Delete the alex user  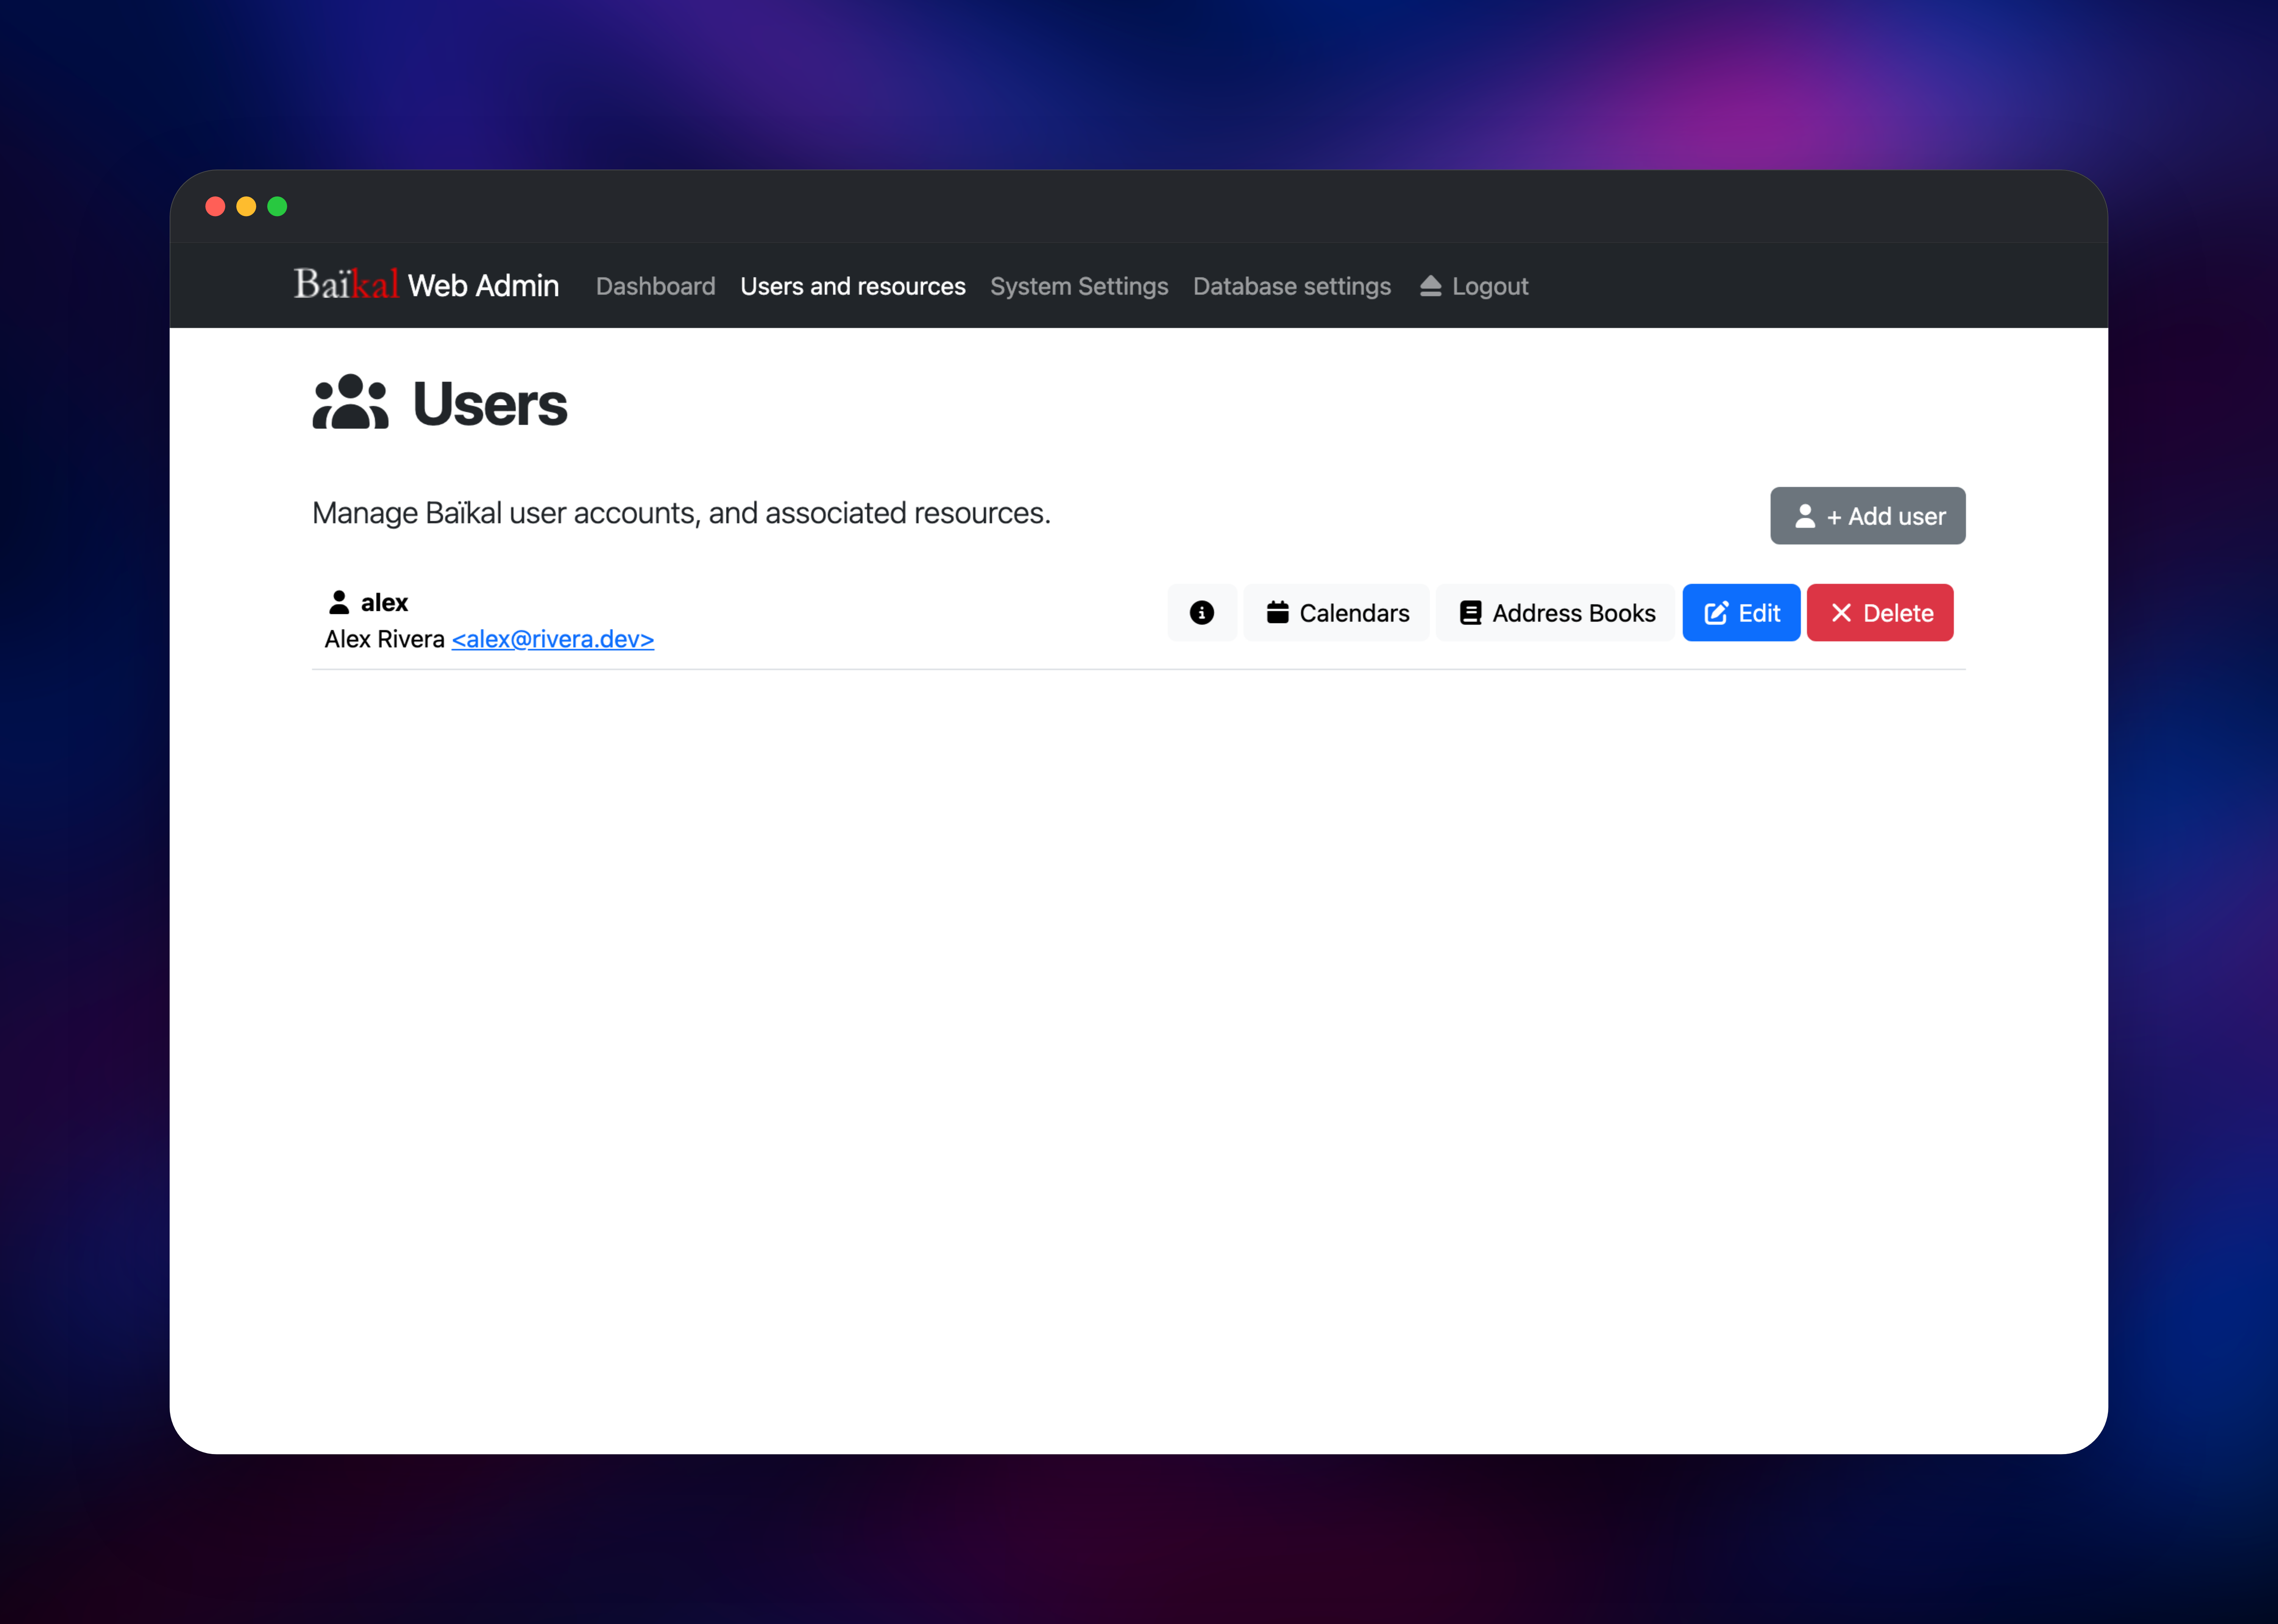pyautogui.click(x=1880, y=613)
